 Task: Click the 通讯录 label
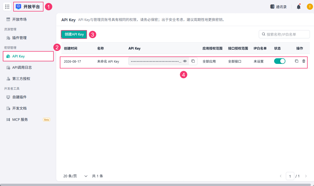pyautogui.click(x=281, y=7)
